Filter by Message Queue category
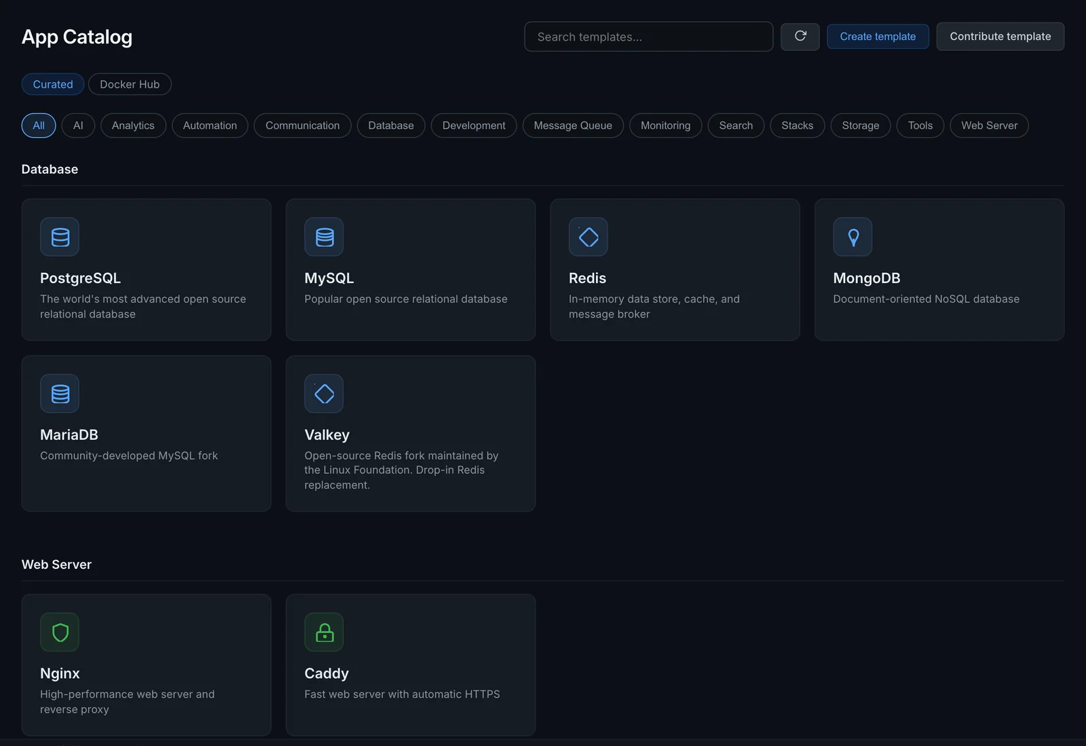The image size is (1086, 746). click(x=573, y=126)
